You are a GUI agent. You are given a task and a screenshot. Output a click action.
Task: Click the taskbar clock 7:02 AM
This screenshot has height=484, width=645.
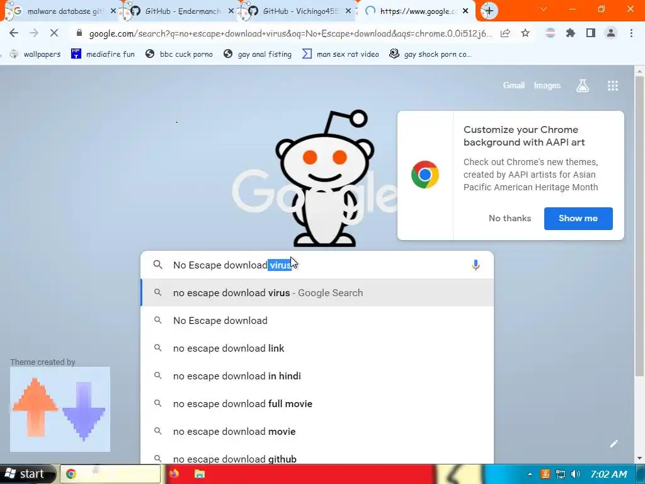(x=608, y=474)
